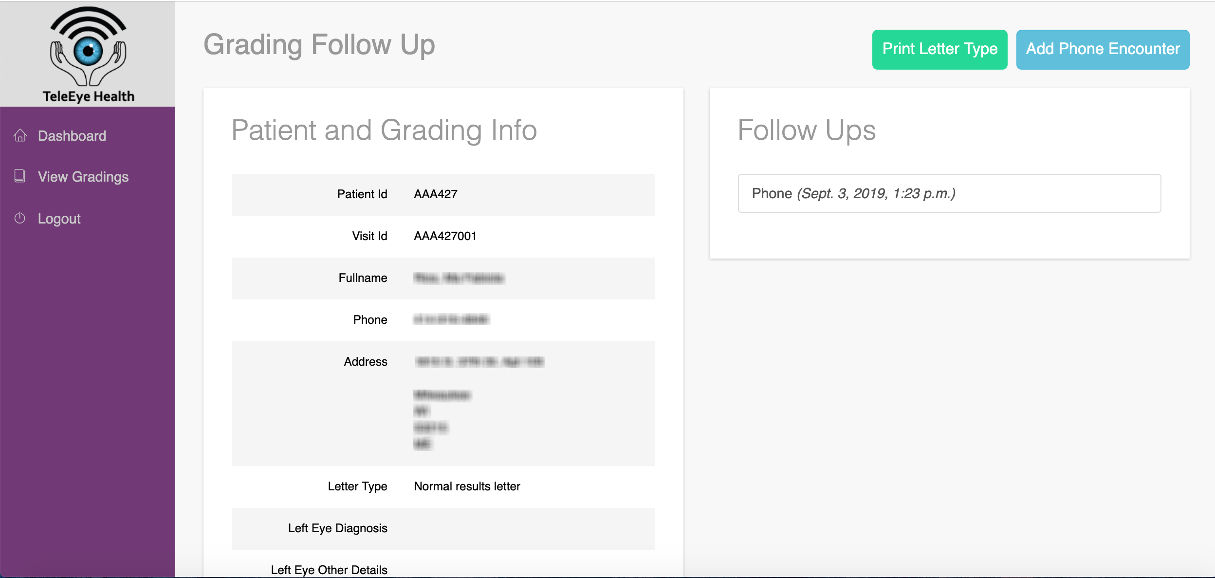Click the Visit Id value AAA427001
This screenshot has width=1215, height=578.
click(445, 236)
